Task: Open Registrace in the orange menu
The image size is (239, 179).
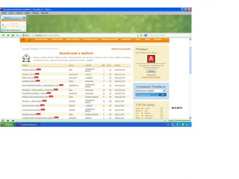Action: 126,39
